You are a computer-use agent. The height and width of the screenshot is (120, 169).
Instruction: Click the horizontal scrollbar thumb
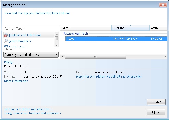click(95, 57)
